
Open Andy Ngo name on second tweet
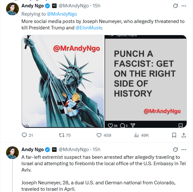click(x=32, y=150)
